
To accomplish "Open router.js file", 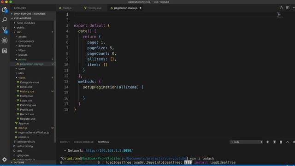I will [24, 137].
